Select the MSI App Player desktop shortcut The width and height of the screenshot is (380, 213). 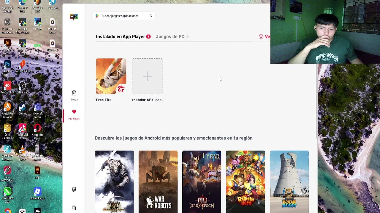click(x=22, y=47)
